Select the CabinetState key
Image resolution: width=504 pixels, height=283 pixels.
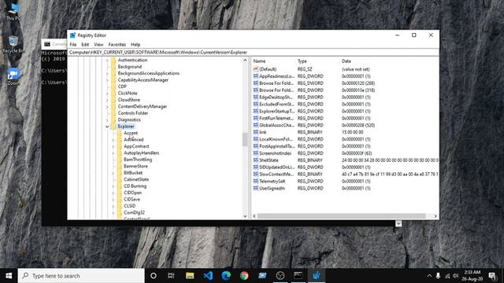point(136,179)
